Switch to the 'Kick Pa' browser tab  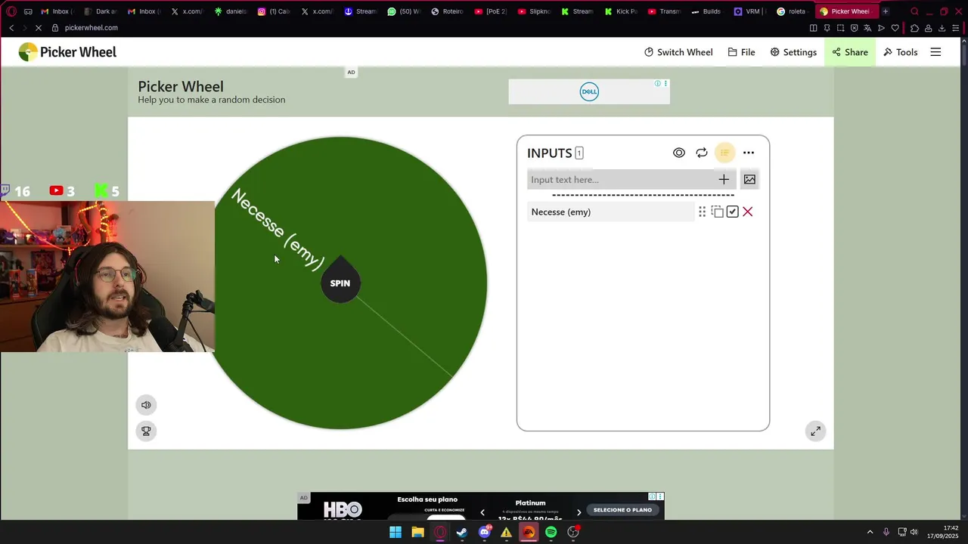point(620,11)
